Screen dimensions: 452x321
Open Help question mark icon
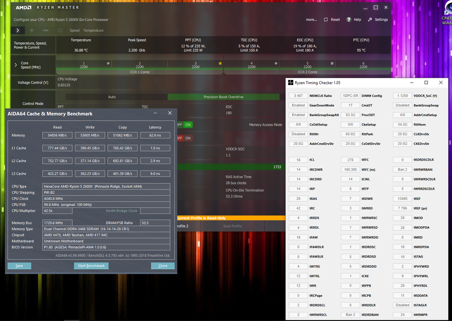(349, 19)
